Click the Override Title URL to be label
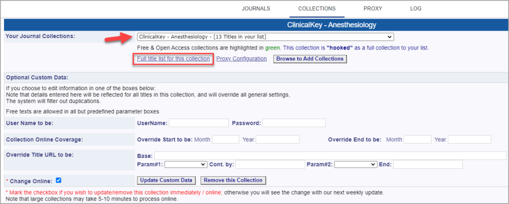This screenshot has height=204, width=509. click(40, 154)
